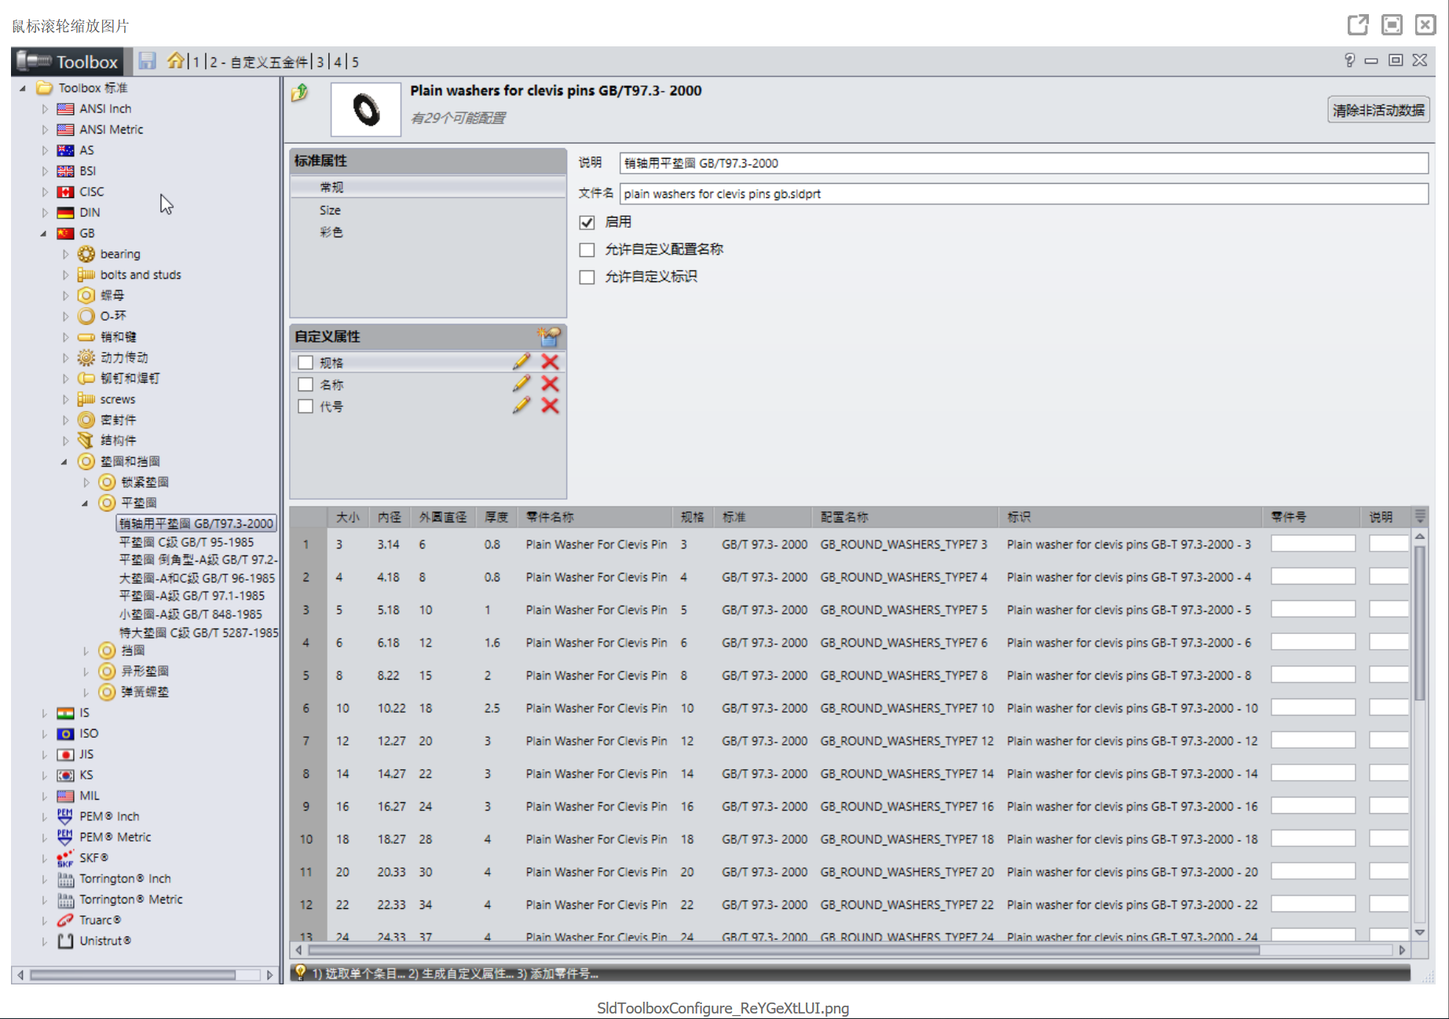Select the Size standard property
This screenshot has height=1019, width=1449.
[x=429, y=210]
